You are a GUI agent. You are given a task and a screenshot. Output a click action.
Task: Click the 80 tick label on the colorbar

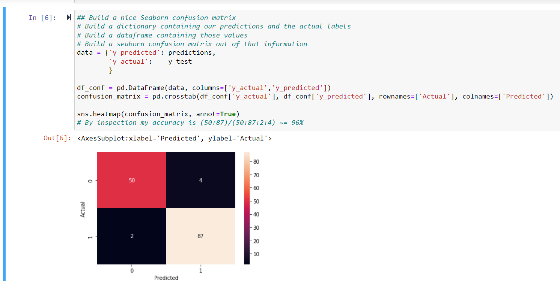click(256, 161)
